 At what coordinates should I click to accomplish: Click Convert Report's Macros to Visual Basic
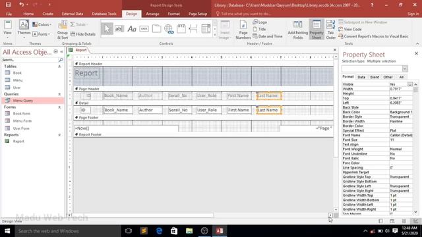(x=373, y=36)
